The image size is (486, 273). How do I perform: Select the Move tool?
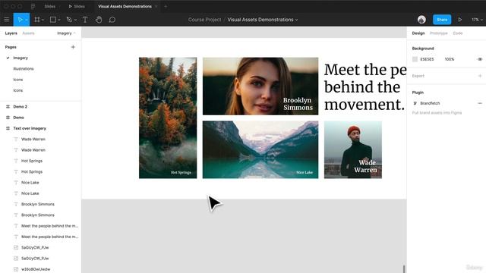(20, 20)
